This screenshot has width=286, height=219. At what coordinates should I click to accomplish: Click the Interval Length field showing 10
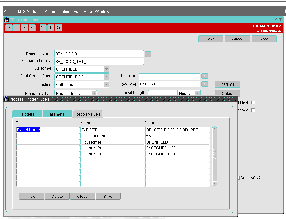tap(163, 93)
